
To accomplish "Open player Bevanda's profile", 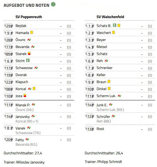I will (x=22, y=47).
